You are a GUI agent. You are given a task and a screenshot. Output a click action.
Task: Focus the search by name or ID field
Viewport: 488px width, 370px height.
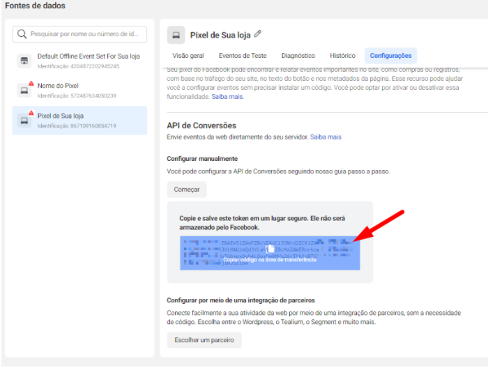coord(79,34)
